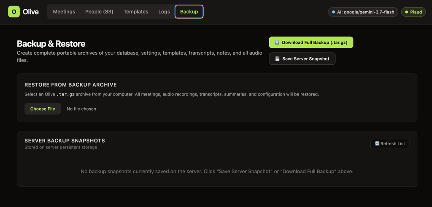
Task: Choose File to restore archive
Action: point(43,109)
